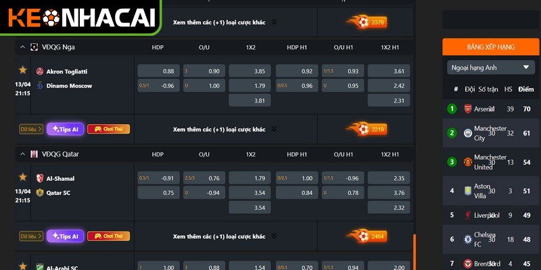Click the Al-Shamal team crest

point(40,178)
